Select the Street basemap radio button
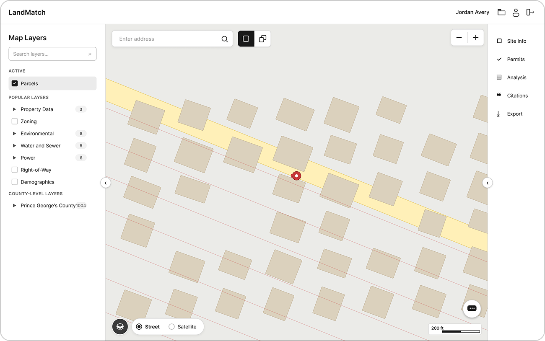The width and height of the screenshot is (545, 341). coord(139,327)
